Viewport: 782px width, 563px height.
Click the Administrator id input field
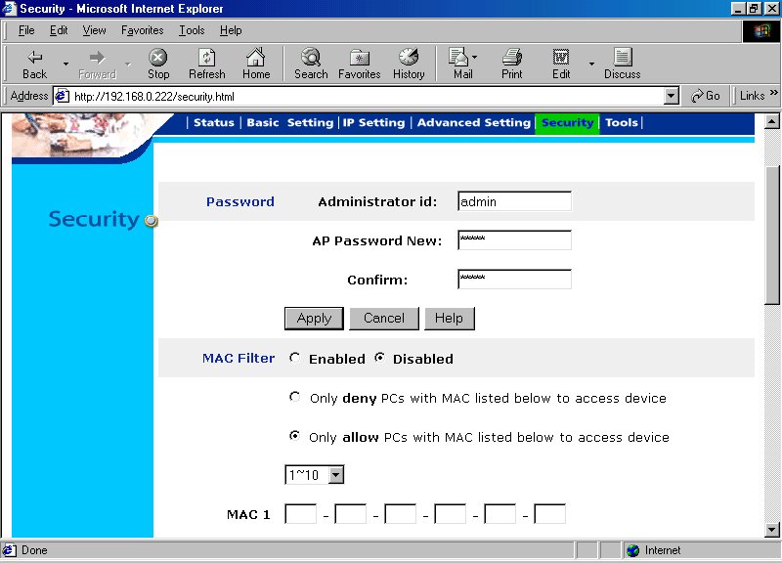514,201
